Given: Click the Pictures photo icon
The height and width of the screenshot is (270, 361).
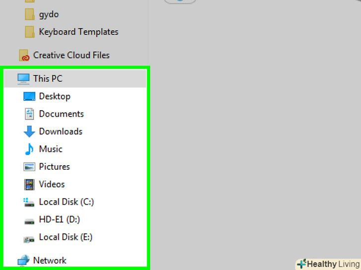Looking at the screenshot, I should coord(30,167).
